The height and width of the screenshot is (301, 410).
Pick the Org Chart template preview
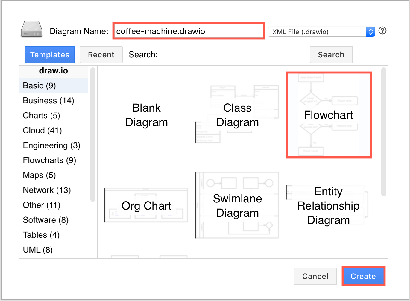pos(146,205)
